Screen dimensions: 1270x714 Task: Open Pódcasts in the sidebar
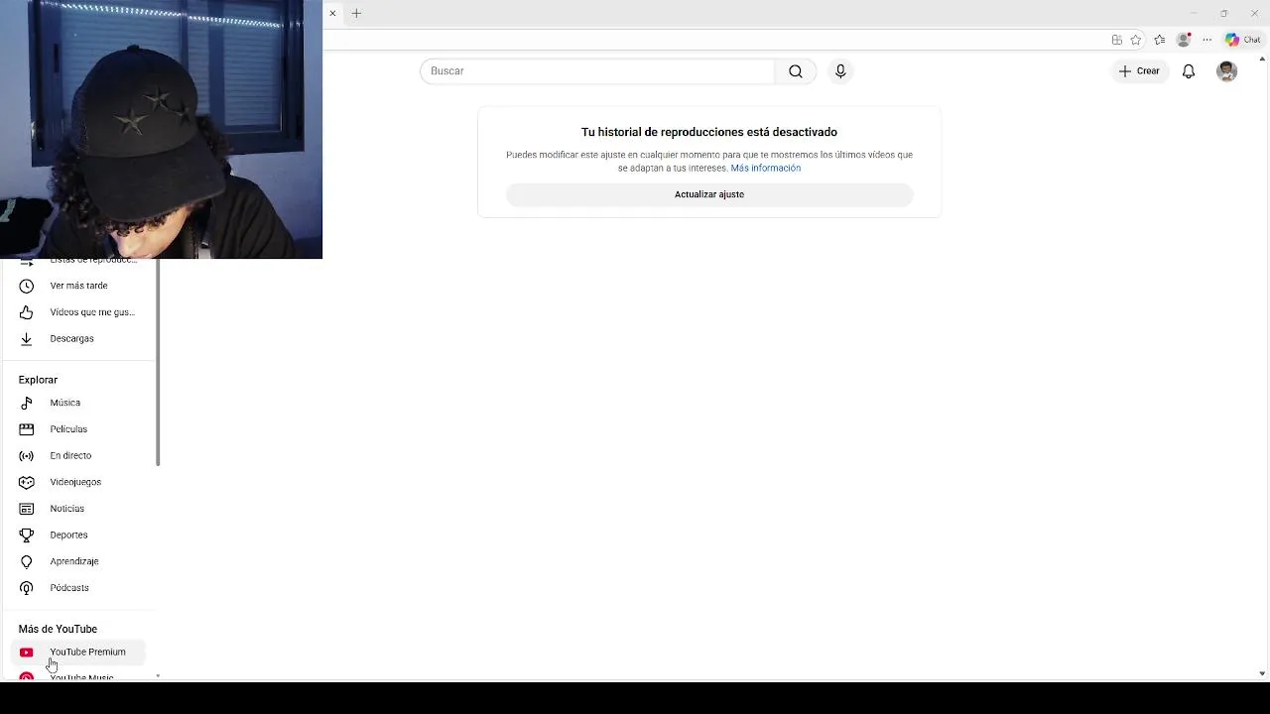77,588
